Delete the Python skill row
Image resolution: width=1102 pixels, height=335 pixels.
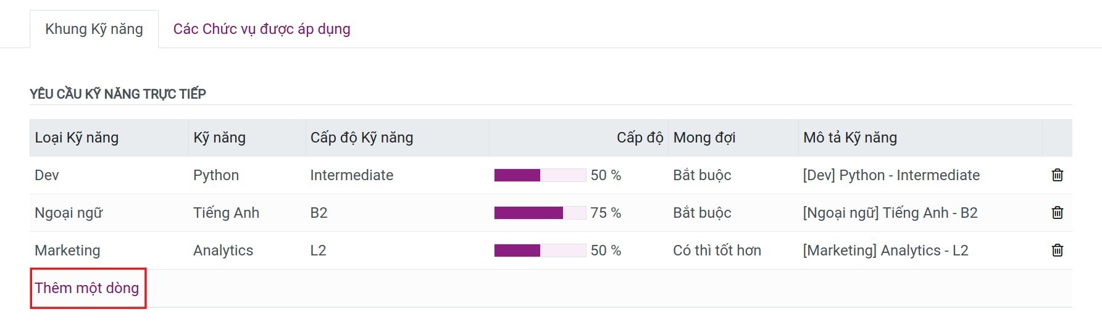tap(1057, 175)
